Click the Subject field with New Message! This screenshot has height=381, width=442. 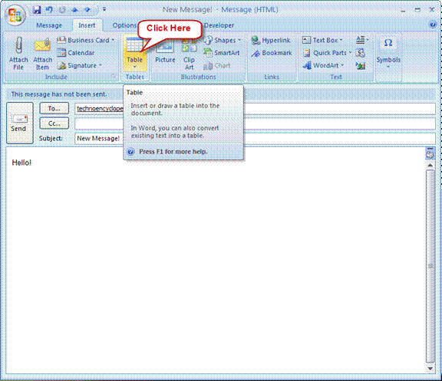tap(255, 139)
